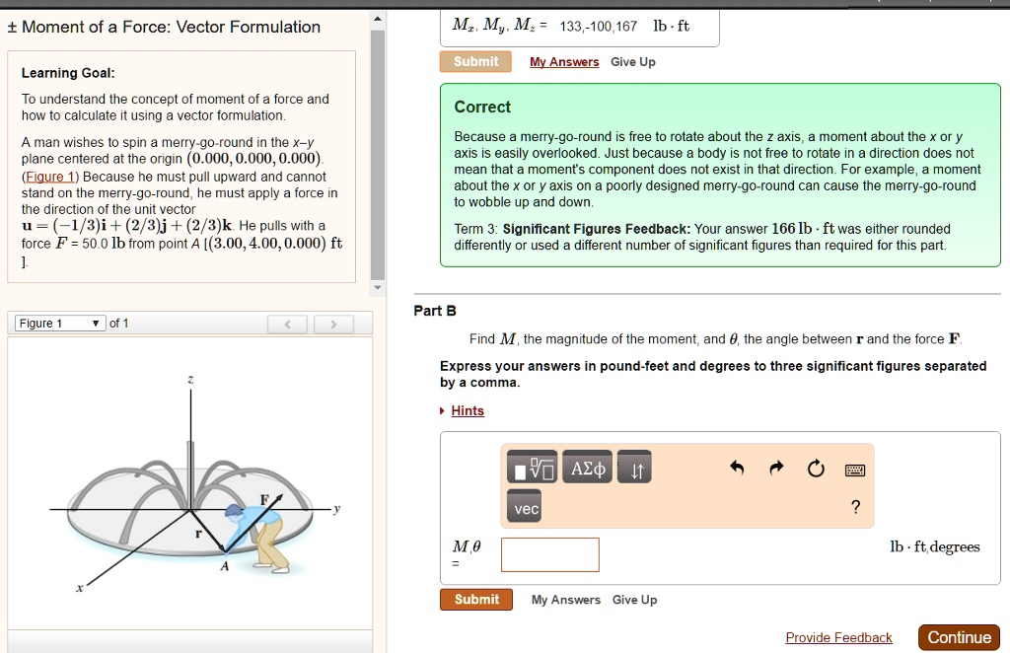Redo the equation edit
This screenshot has width=1010, height=653.
[776, 469]
